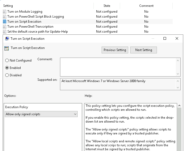Screen dimensions: 184x151
Task: Go to Previous Setting
Action: pos(115,50)
